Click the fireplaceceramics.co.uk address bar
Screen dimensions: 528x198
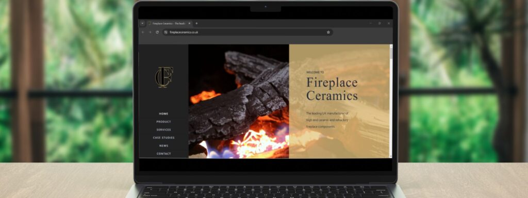(247, 32)
